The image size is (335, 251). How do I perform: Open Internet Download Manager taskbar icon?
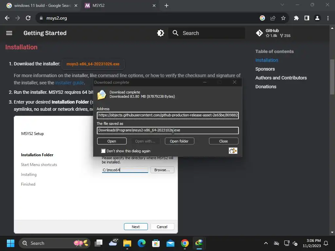[x=199, y=243]
